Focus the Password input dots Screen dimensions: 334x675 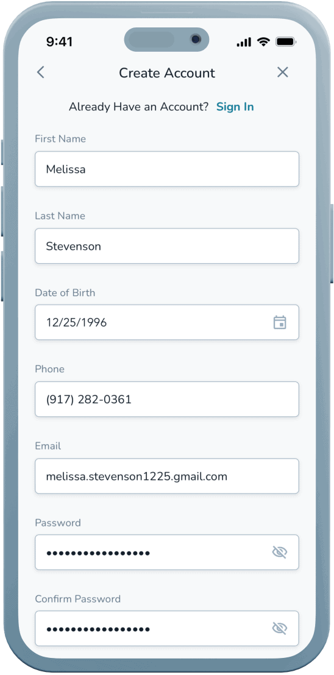coord(167,553)
